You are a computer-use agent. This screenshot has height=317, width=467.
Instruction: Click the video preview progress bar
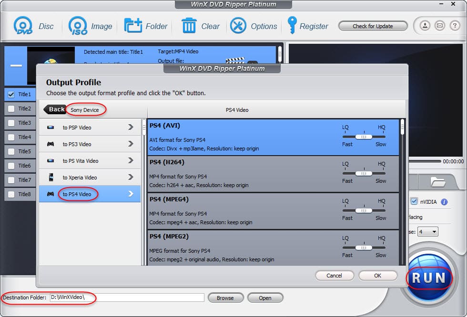[x=425, y=161]
